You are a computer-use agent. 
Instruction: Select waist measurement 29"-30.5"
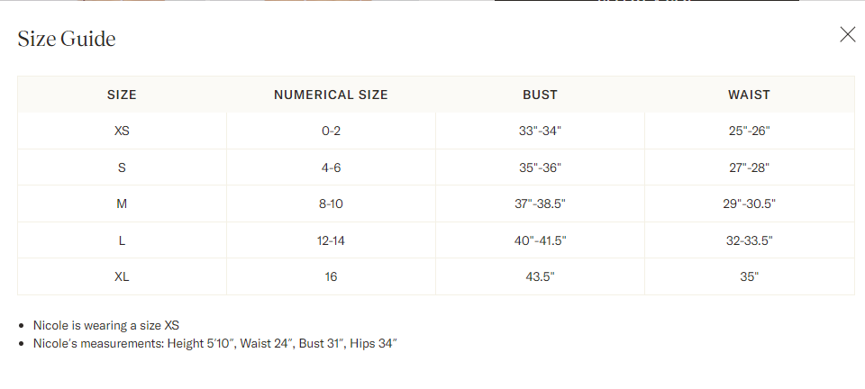(749, 204)
